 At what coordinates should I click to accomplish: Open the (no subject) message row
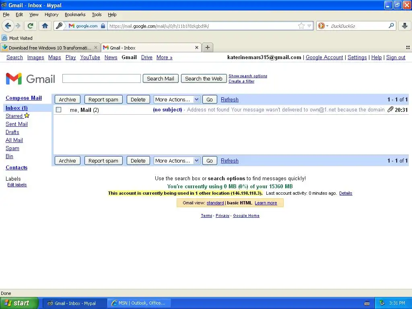pos(231,109)
